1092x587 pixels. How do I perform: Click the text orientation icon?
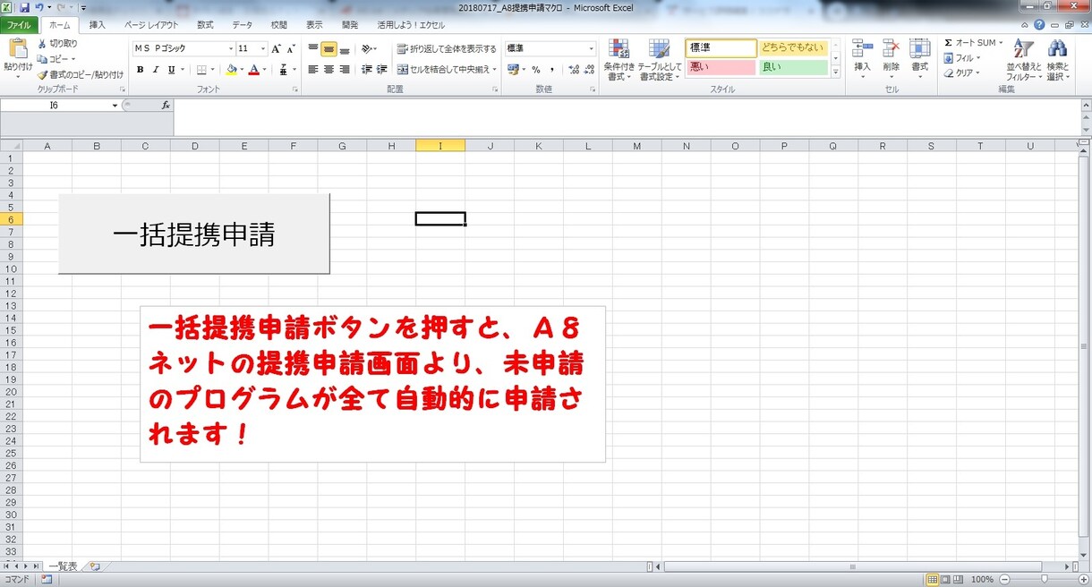[368, 49]
